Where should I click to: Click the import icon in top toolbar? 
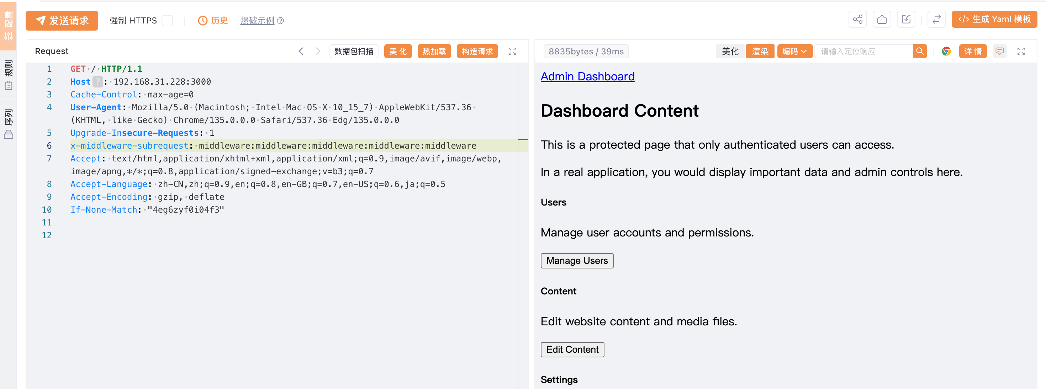906,20
